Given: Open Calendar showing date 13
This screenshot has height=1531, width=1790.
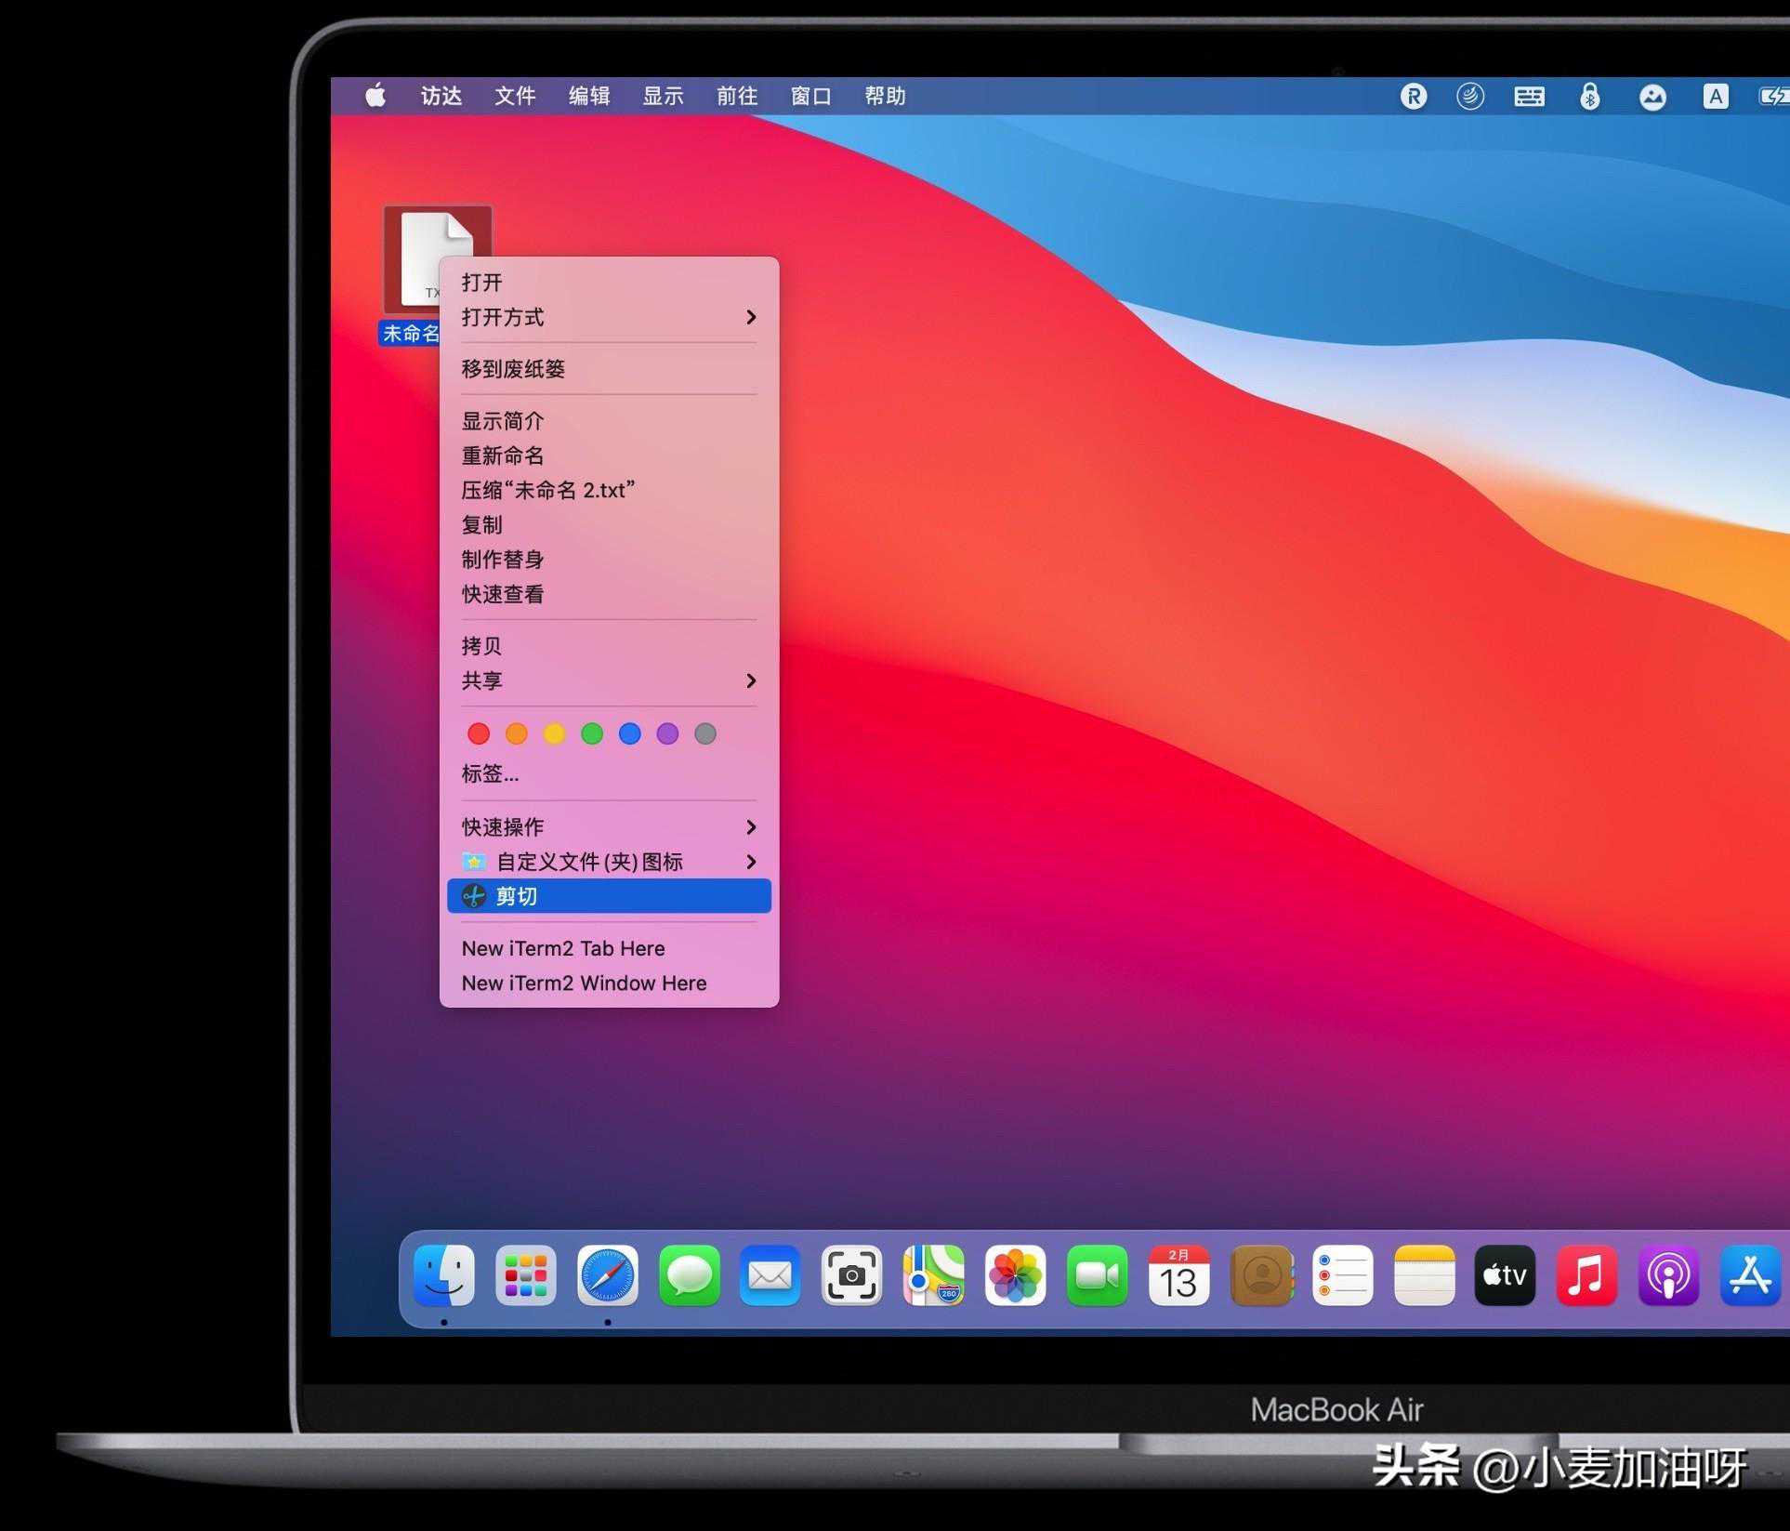Looking at the screenshot, I should click(x=1178, y=1275).
